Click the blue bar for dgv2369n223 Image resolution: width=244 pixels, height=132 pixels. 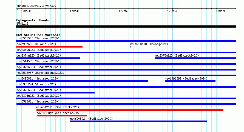(x=126, y=52)
